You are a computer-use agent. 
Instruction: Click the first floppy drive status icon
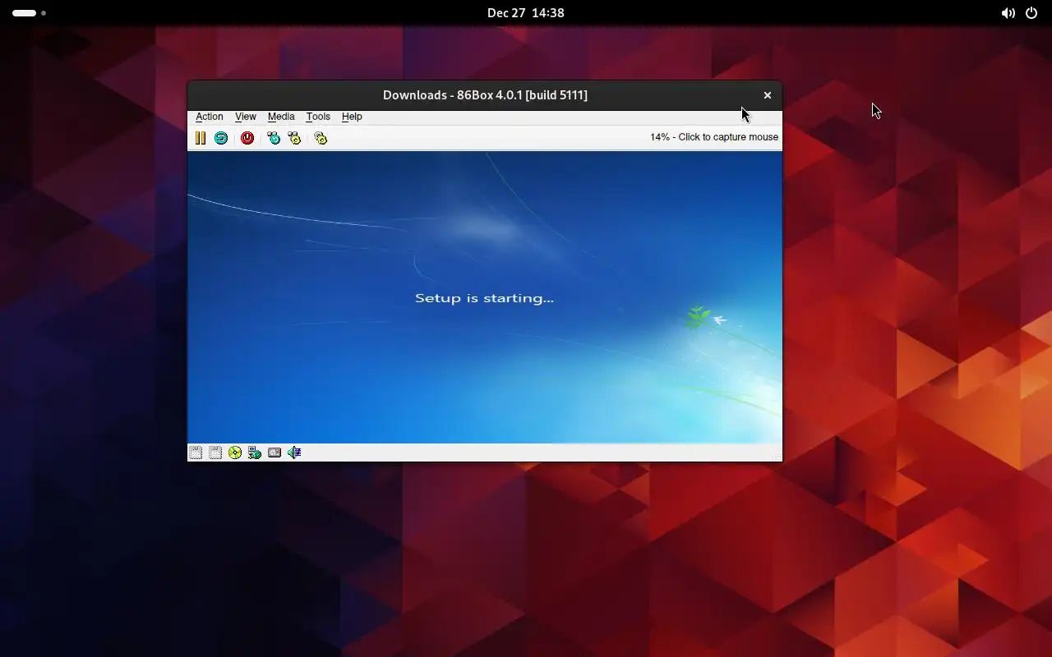tap(196, 453)
